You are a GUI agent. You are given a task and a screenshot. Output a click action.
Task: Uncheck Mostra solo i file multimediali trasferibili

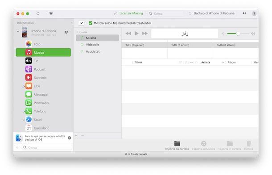91,23
